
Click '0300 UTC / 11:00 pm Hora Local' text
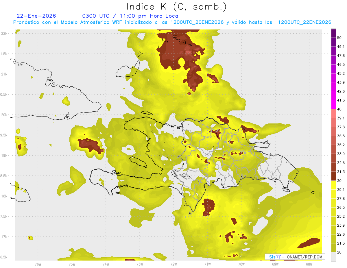coord(131,16)
